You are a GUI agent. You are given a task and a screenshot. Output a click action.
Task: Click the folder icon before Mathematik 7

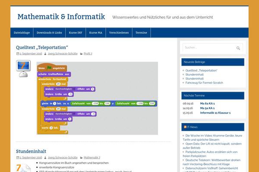tap(81, 157)
